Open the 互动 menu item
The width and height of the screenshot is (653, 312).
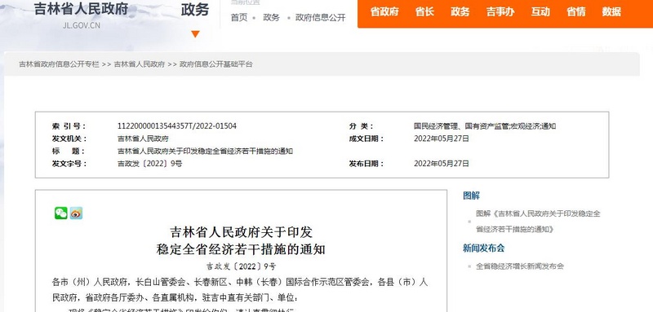[540, 11]
